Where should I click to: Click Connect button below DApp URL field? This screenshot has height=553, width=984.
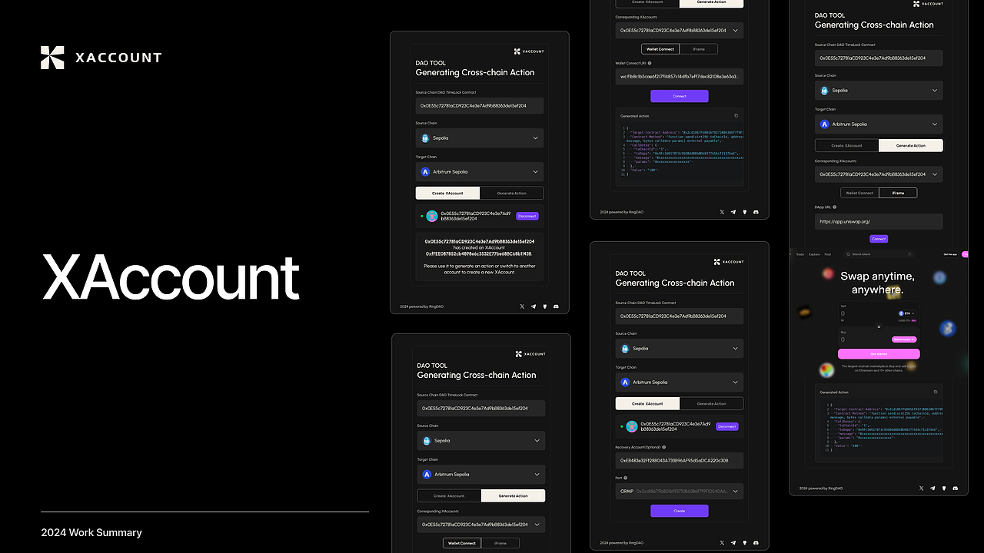(879, 239)
